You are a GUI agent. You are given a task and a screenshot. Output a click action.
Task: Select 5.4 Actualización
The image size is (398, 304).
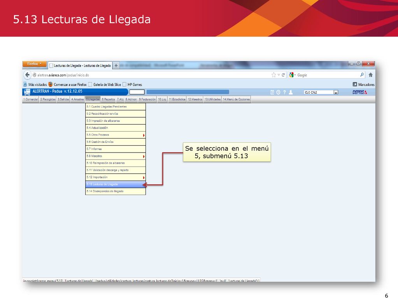(116, 128)
